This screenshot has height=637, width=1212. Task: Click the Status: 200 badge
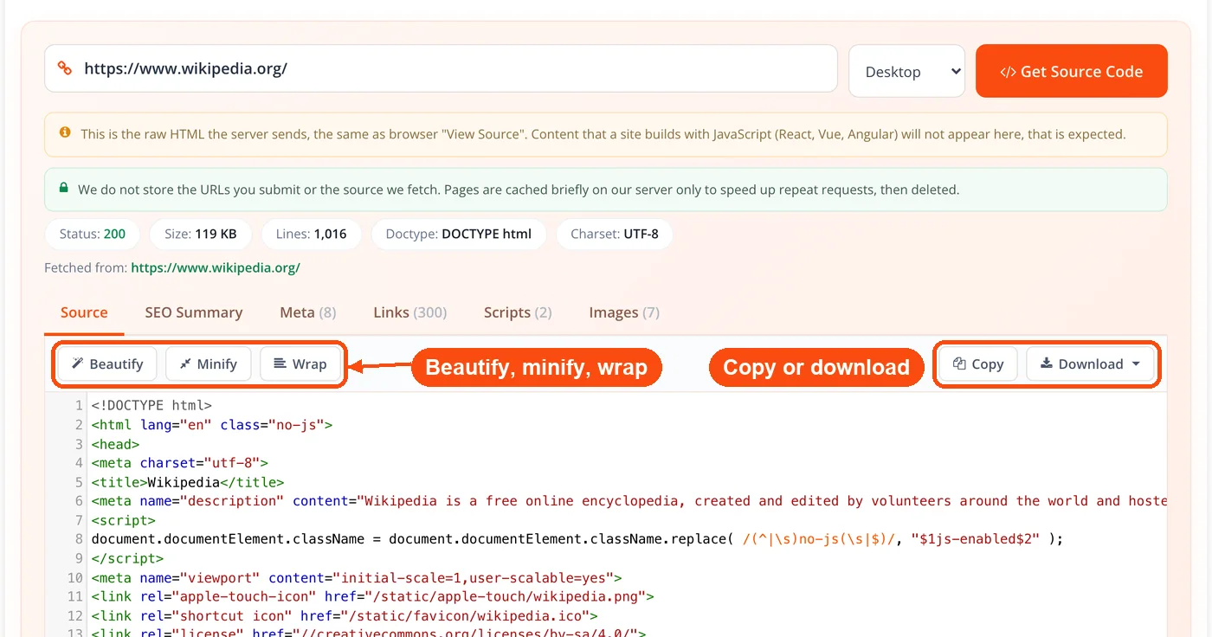click(x=93, y=234)
